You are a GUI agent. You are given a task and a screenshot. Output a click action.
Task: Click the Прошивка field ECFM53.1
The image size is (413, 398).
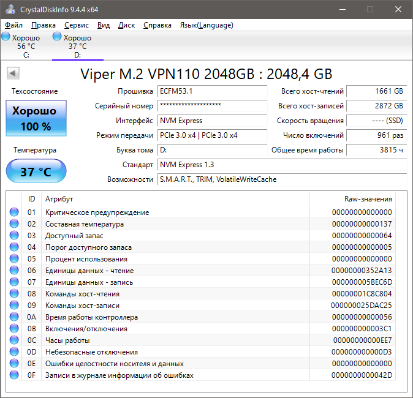point(212,91)
